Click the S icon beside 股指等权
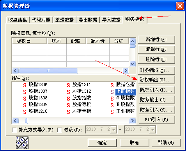186x151 pixels. pyautogui.click(x=68, y=105)
